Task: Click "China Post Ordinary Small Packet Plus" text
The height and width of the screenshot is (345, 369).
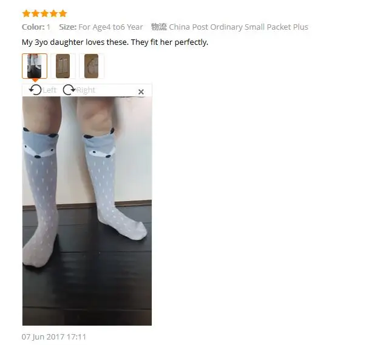Action: [239, 27]
